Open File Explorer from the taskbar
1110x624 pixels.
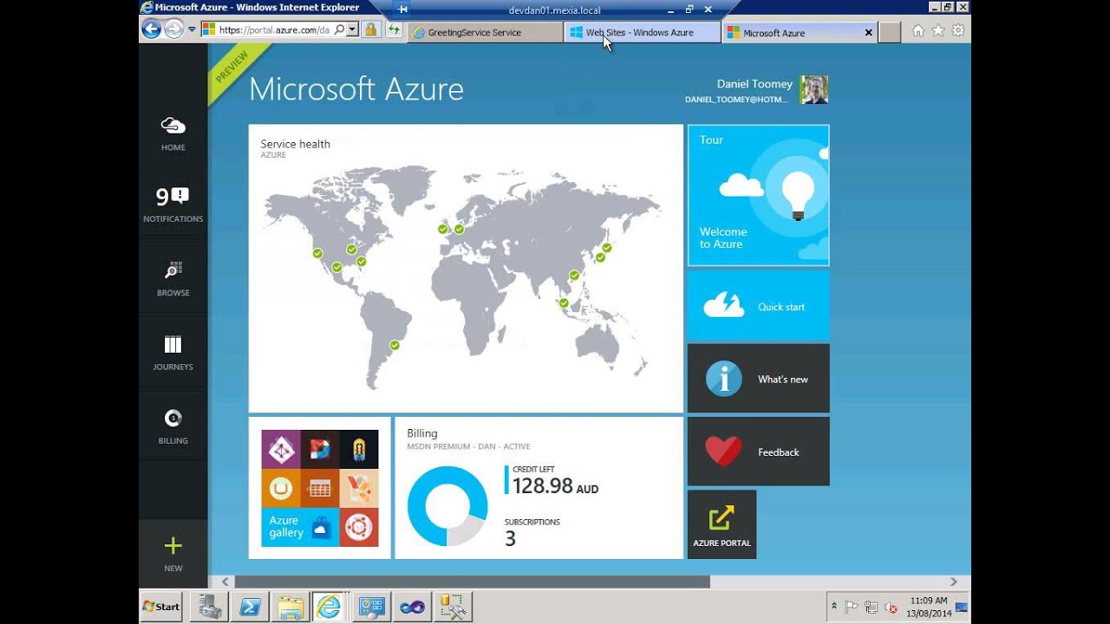click(291, 607)
